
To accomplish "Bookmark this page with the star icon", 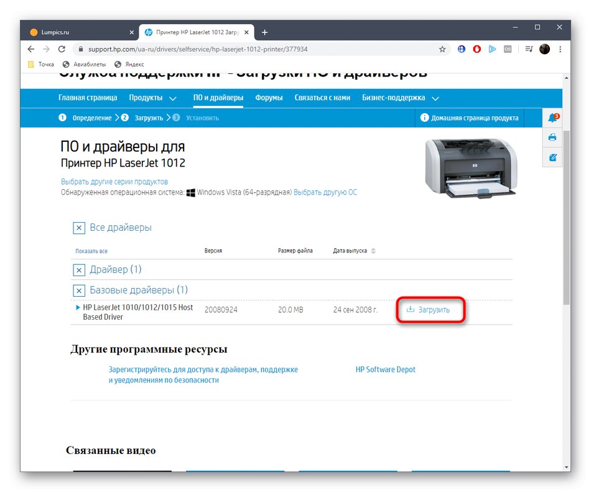I will coord(442,49).
